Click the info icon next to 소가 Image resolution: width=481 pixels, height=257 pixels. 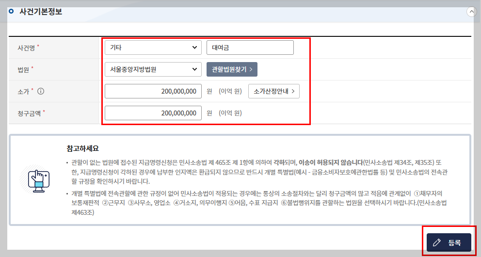tap(41, 91)
